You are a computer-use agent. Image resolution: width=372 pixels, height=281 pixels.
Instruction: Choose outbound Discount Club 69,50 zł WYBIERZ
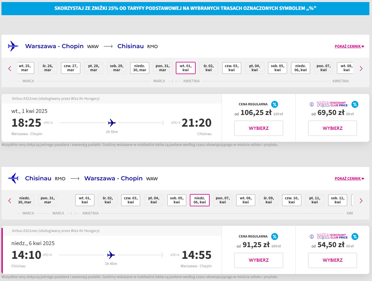[x=332, y=128]
